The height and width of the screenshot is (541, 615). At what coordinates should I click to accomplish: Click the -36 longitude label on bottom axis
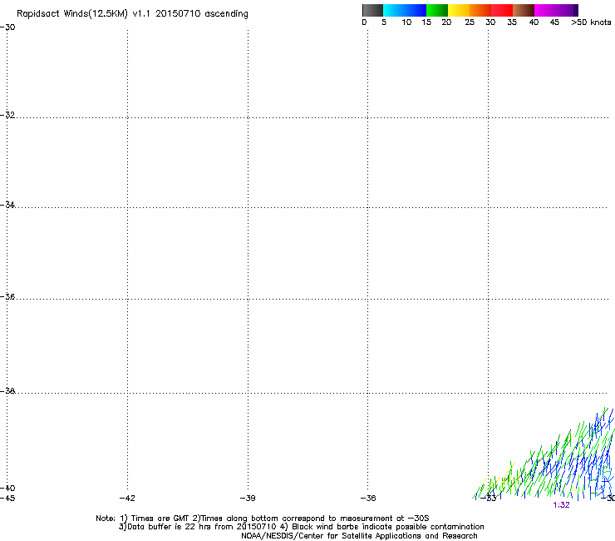(x=368, y=499)
